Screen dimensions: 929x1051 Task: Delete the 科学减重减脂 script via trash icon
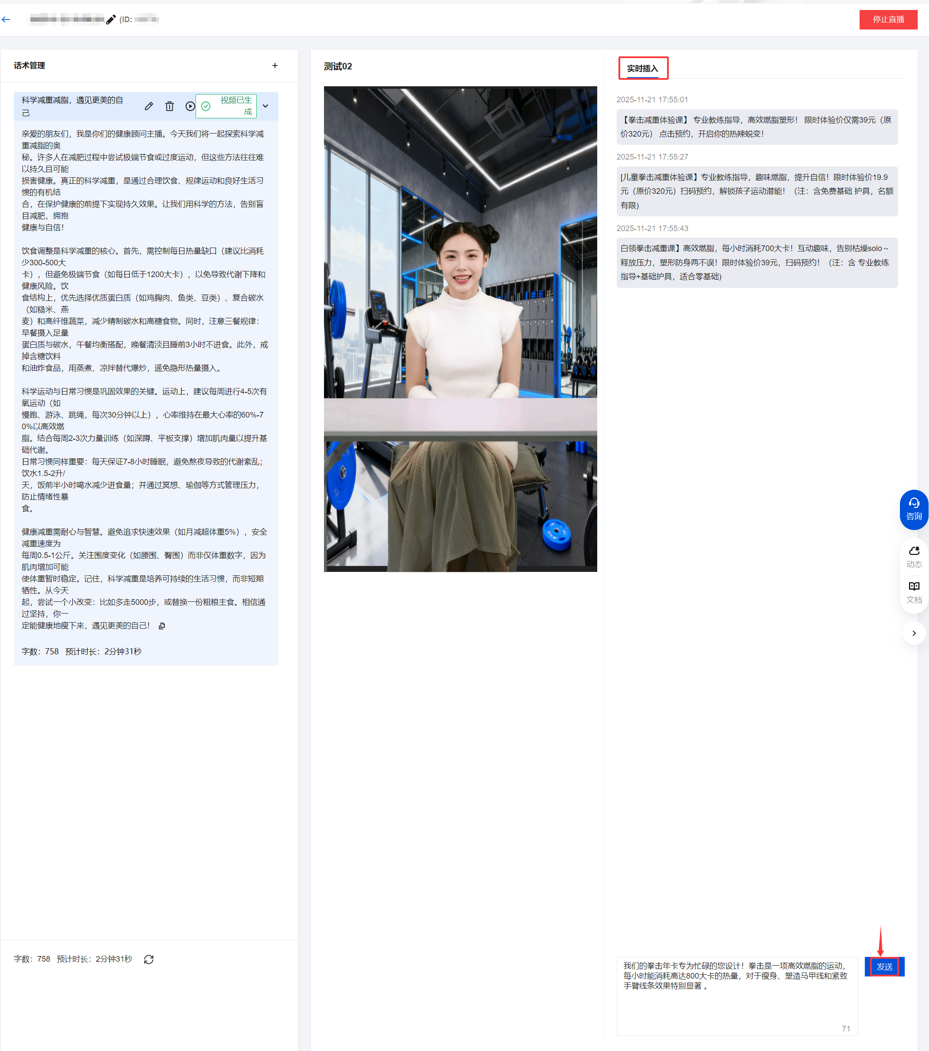click(x=169, y=106)
